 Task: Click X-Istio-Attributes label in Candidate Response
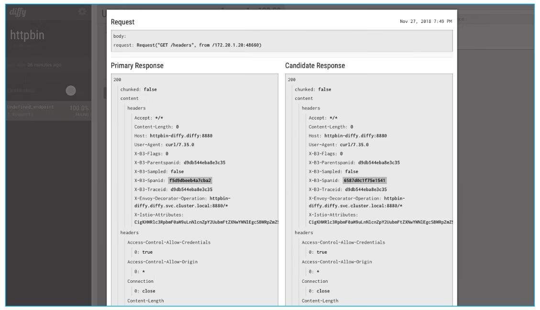click(333, 214)
